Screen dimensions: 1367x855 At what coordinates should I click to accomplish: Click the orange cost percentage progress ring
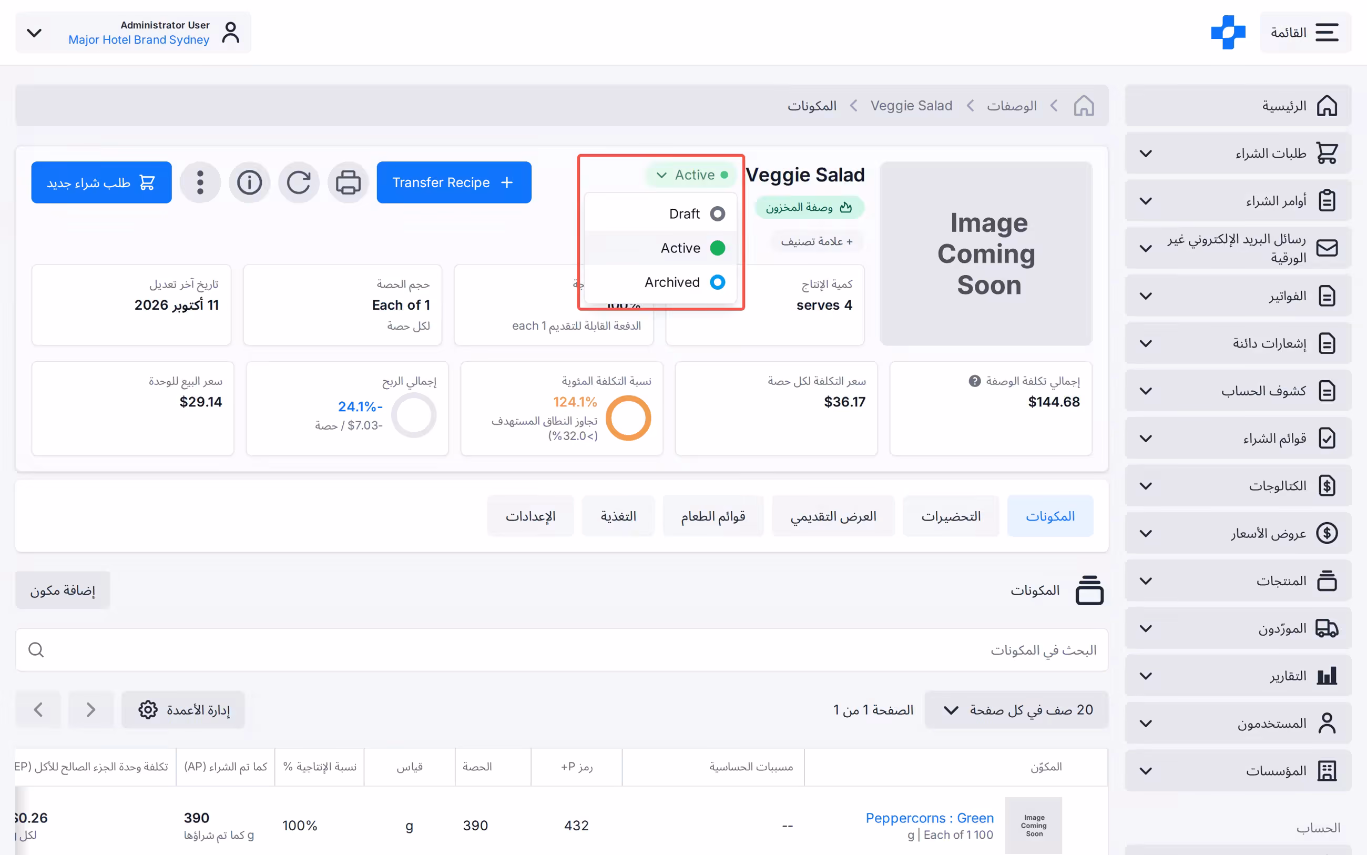tap(628, 418)
